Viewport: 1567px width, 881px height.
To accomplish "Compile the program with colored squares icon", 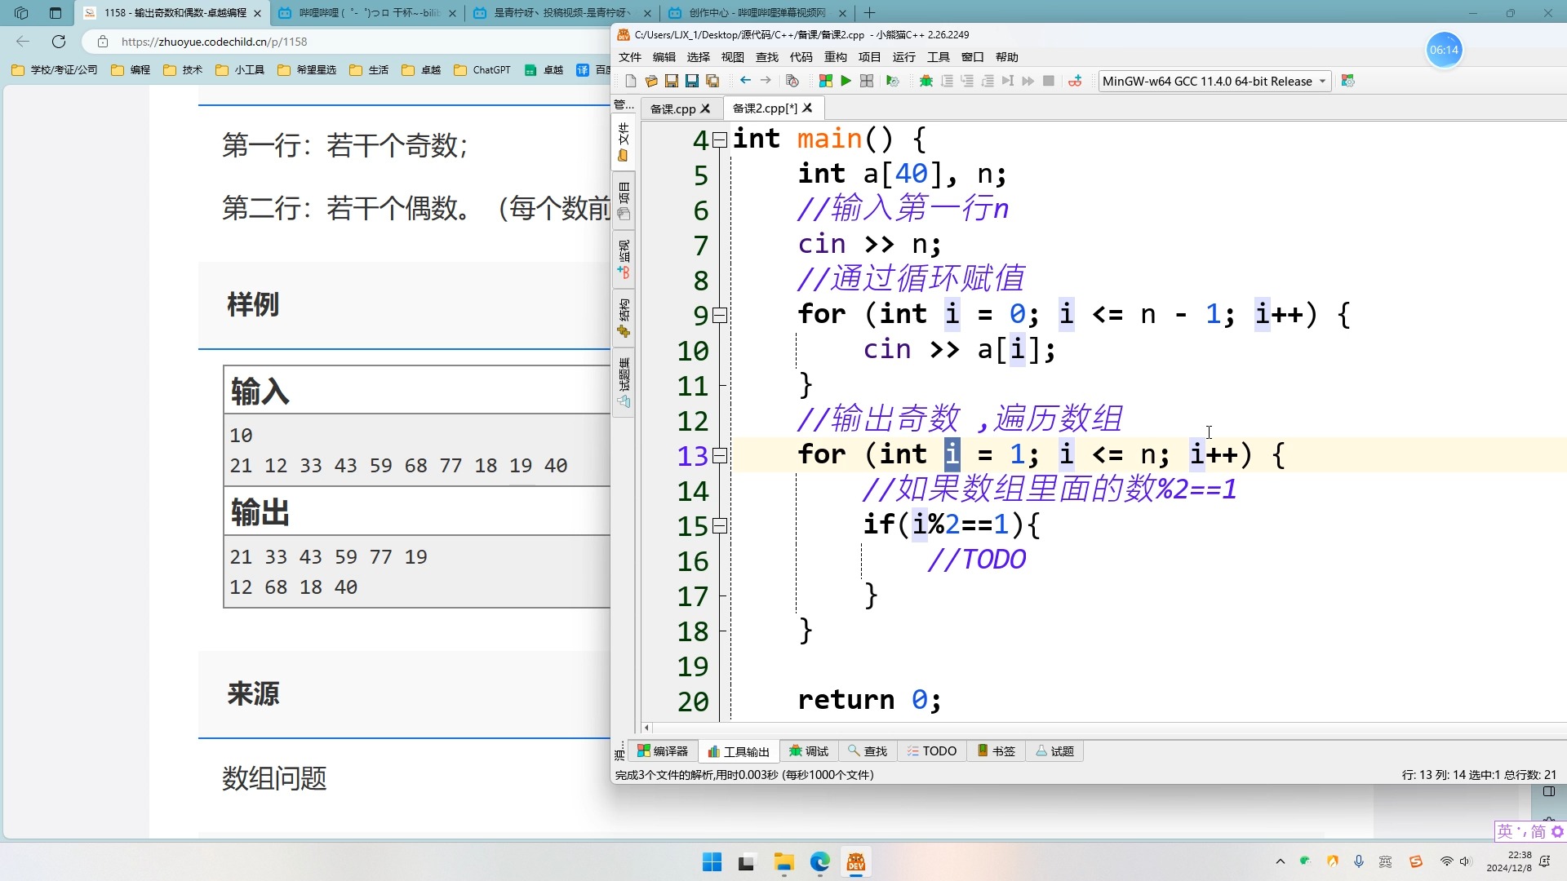I will tap(825, 81).
